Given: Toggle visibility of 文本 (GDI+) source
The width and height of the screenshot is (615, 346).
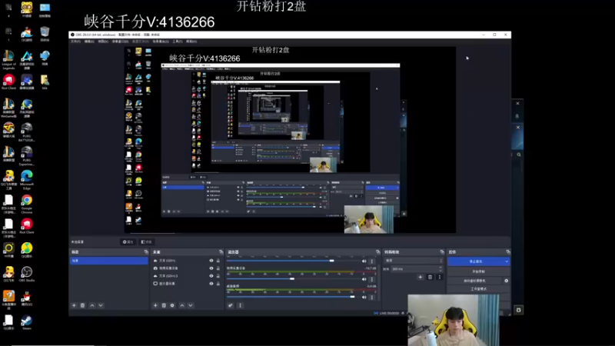Looking at the screenshot, I should tap(211, 261).
